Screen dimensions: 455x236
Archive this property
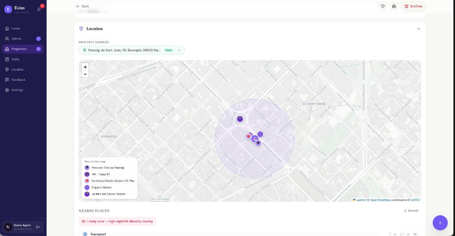point(413,6)
